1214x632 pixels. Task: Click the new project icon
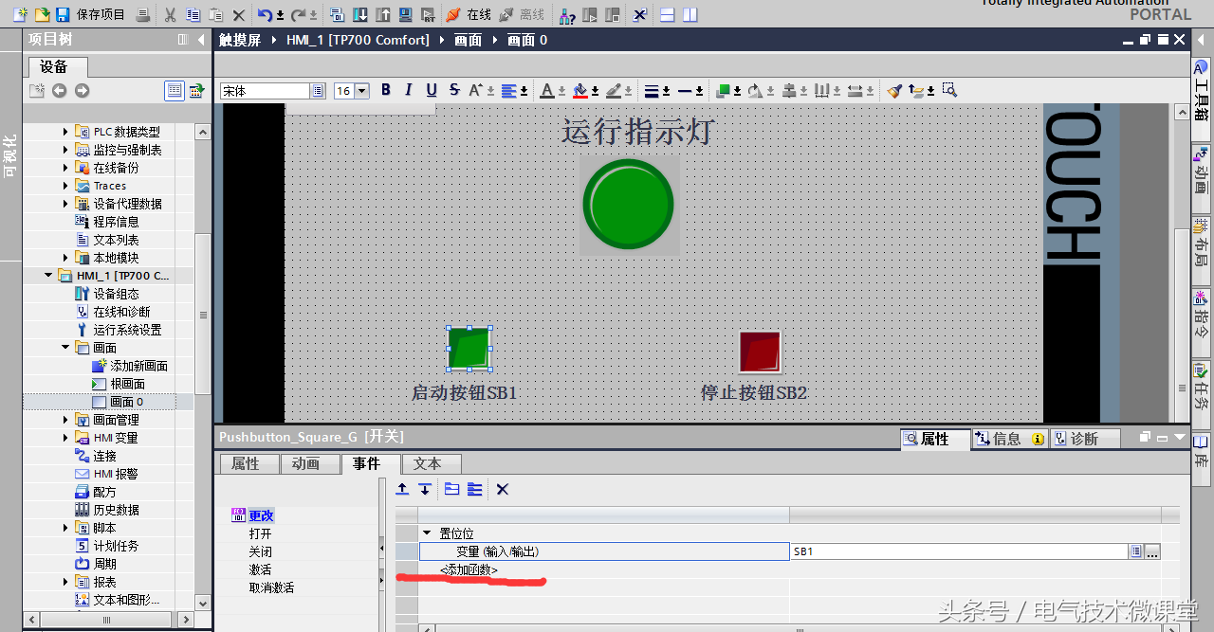(20, 14)
